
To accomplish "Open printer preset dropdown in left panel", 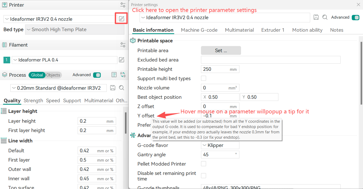I will click(60, 19).
